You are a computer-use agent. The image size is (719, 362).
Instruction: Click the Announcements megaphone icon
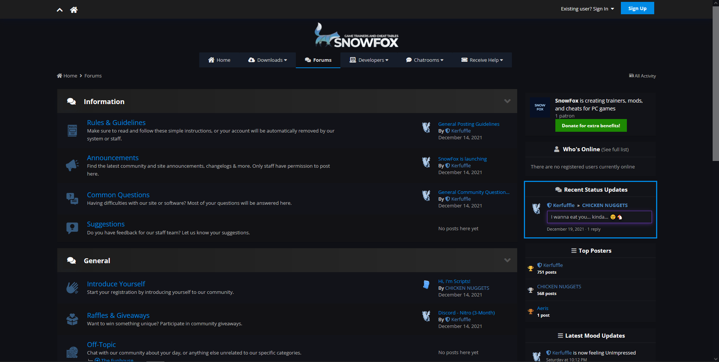(x=72, y=165)
